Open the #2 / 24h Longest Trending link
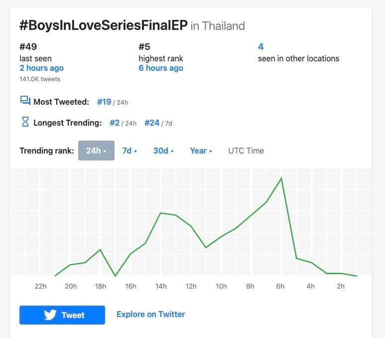The height and width of the screenshot is (338, 385). [115, 123]
